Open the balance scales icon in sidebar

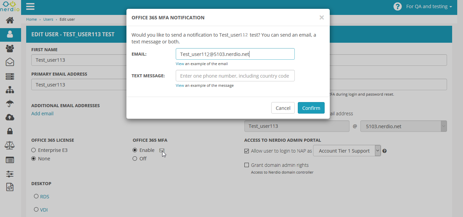tap(10, 145)
